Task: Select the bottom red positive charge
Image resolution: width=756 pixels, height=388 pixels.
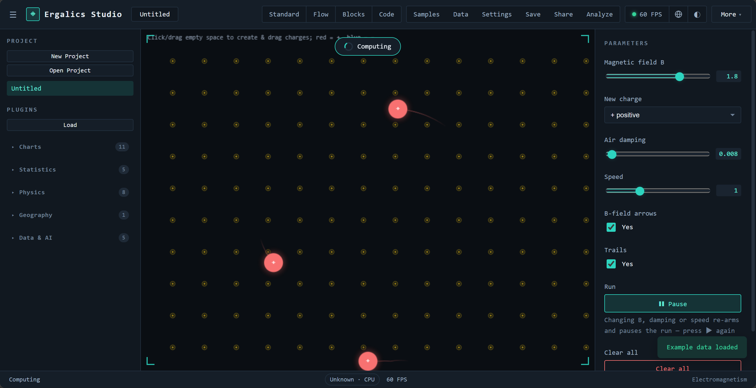Action: point(368,361)
